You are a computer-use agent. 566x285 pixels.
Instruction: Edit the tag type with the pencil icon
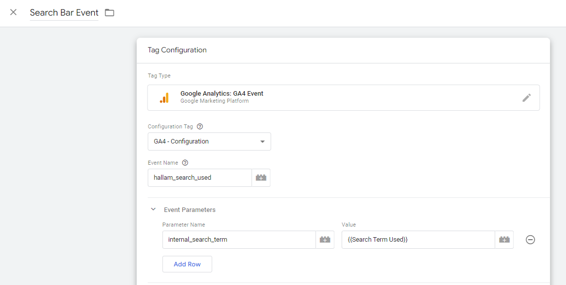tap(527, 98)
